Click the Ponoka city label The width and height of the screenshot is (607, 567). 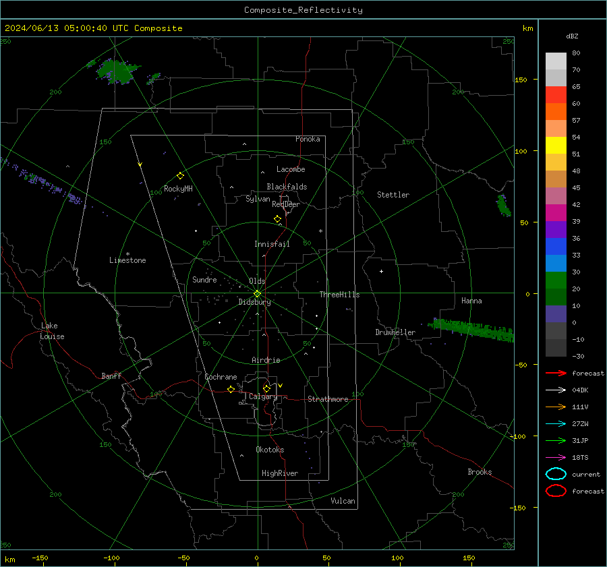coord(308,139)
